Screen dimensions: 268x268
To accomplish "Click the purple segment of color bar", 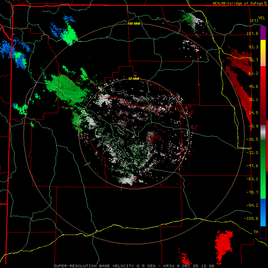I will 263,33.
